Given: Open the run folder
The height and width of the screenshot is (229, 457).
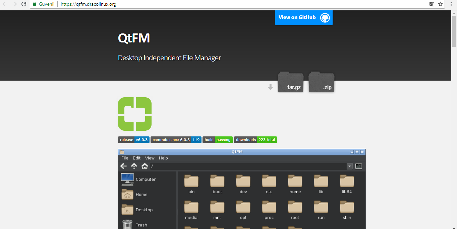Looking at the screenshot, I should coord(321,210).
